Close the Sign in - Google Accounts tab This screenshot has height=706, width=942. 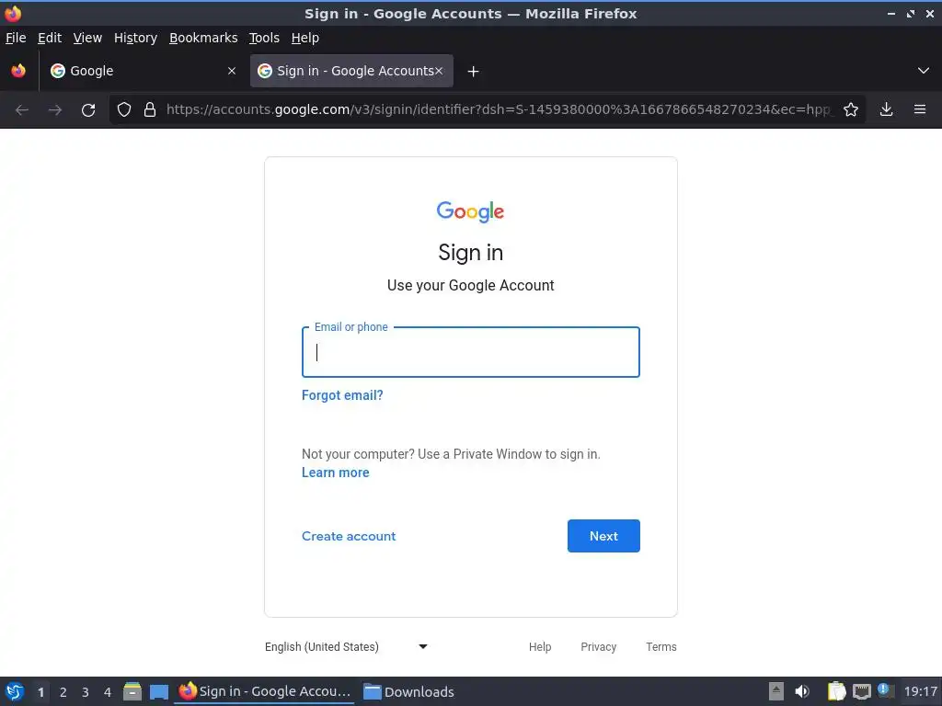click(439, 71)
